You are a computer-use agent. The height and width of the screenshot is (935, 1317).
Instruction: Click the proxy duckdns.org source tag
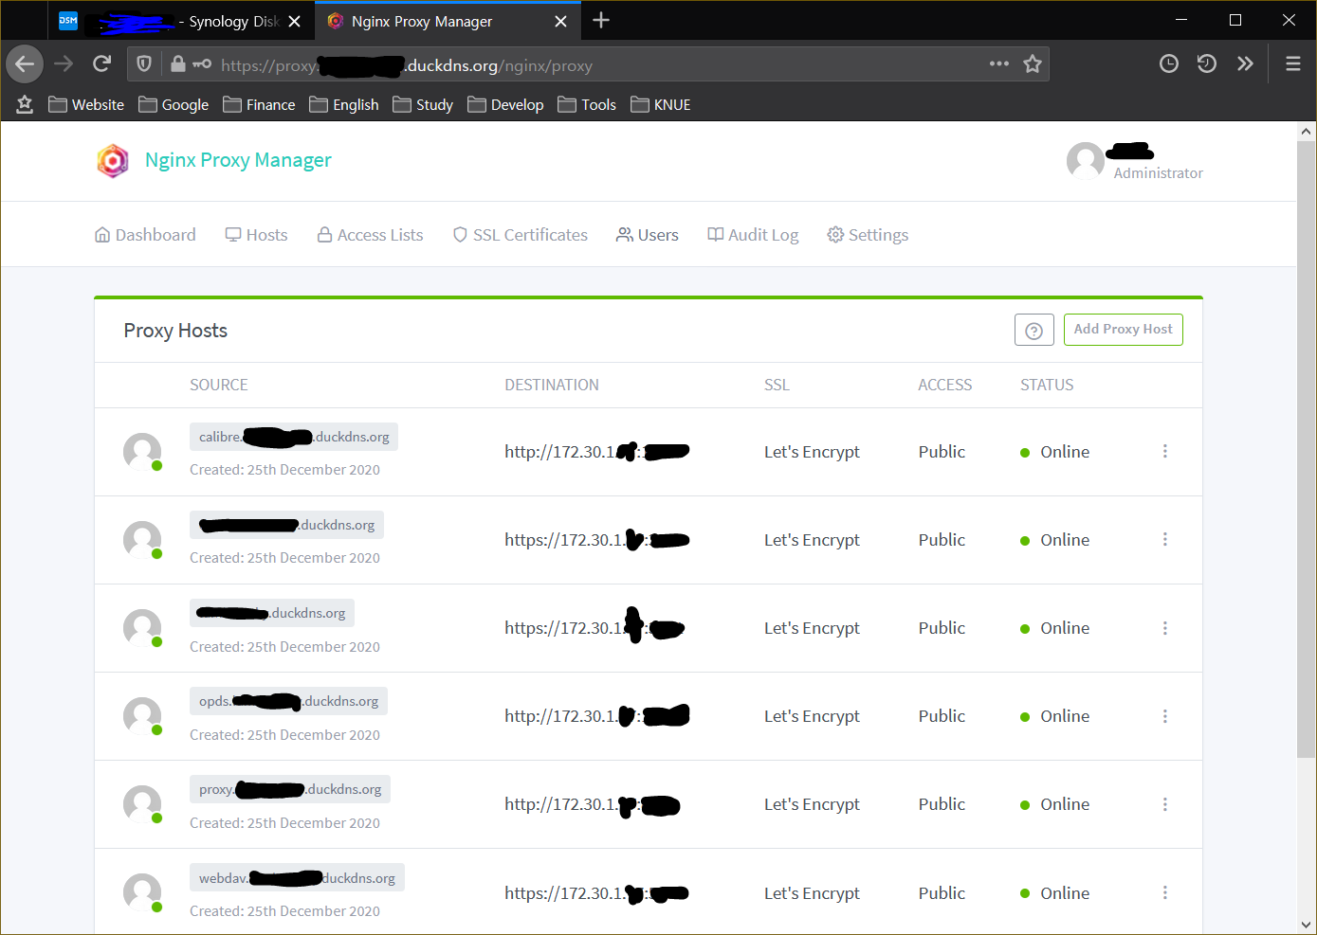pos(290,789)
